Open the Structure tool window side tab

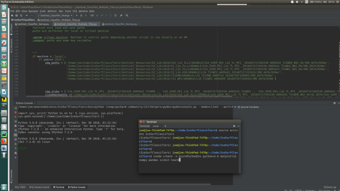pos(11,46)
